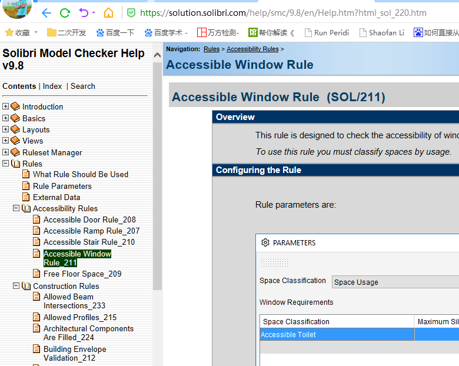Open the Space Usage combo box

pyautogui.click(x=395, y=282)
